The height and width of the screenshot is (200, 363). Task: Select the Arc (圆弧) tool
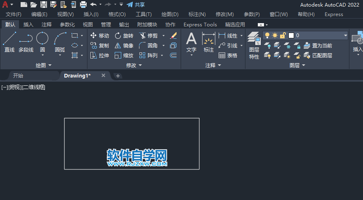pos(60,42)
